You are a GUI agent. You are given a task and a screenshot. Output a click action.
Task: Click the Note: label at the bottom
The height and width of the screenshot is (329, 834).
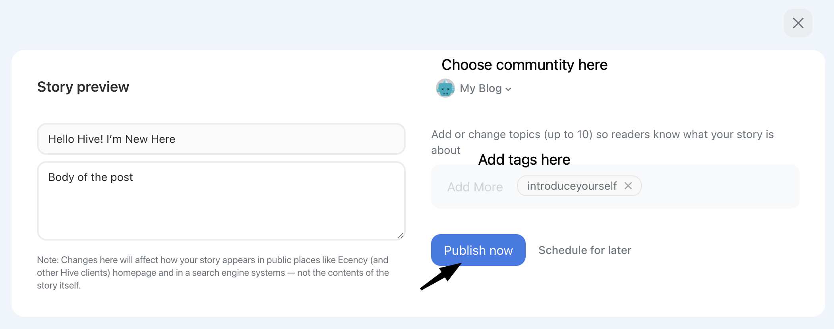(48, 260)
